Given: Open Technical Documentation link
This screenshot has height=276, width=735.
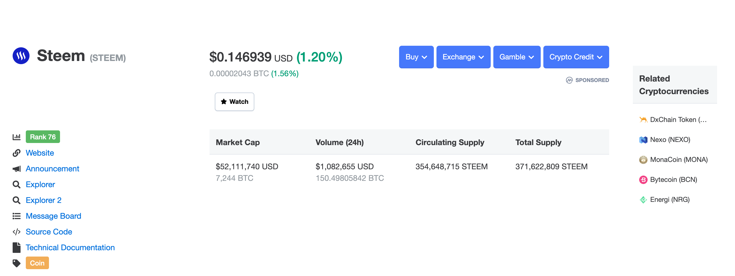Looking at the screenshot, I should (70, 248).
